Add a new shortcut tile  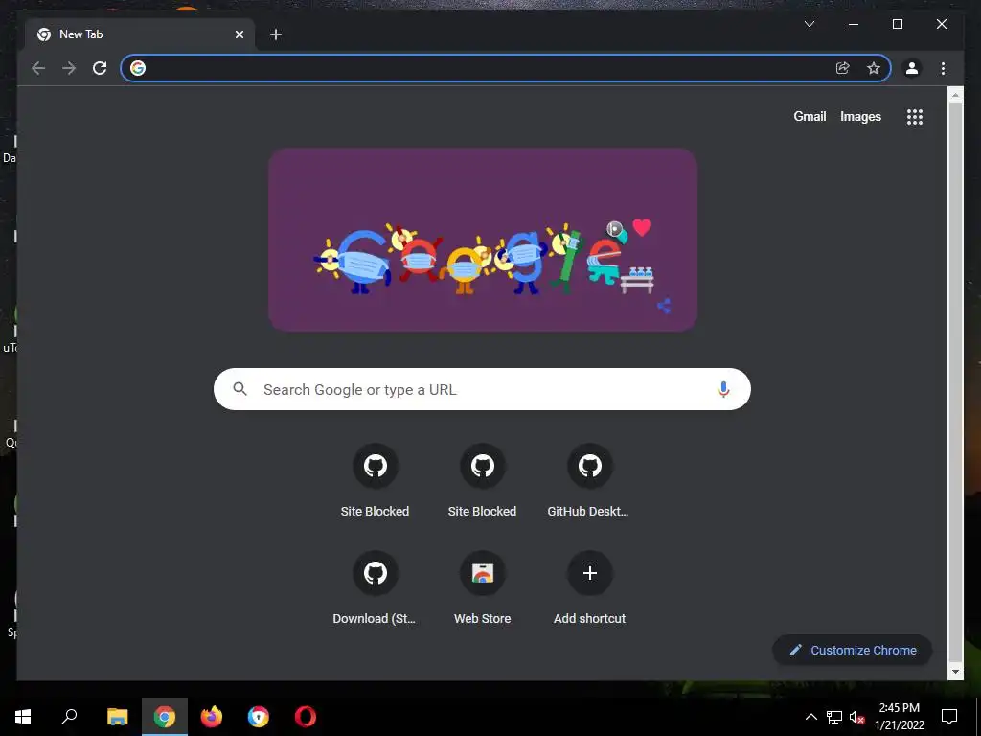tap(589, 587)
